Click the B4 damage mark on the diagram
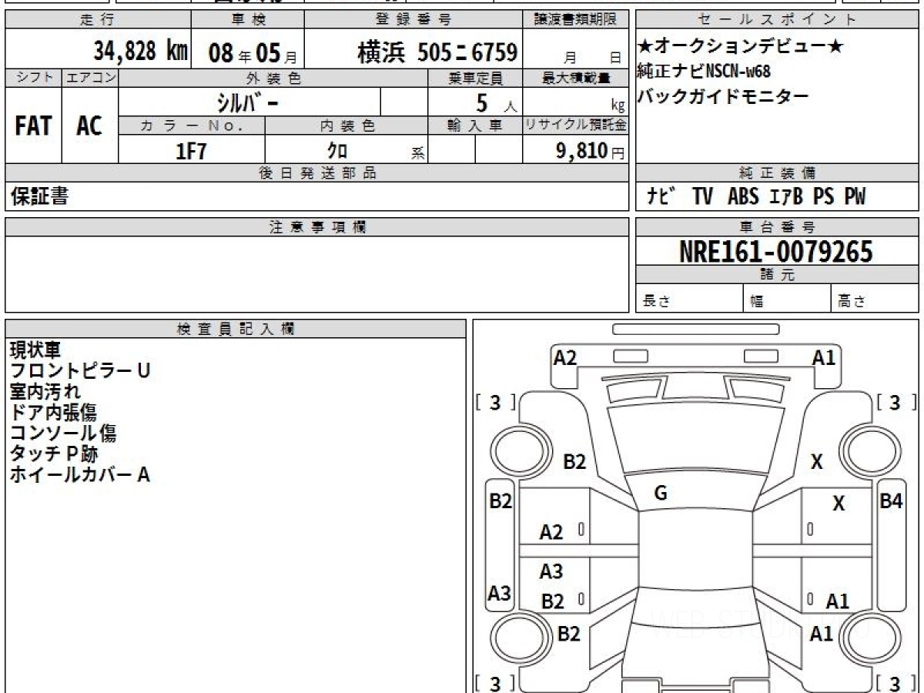 pos(891,501)
